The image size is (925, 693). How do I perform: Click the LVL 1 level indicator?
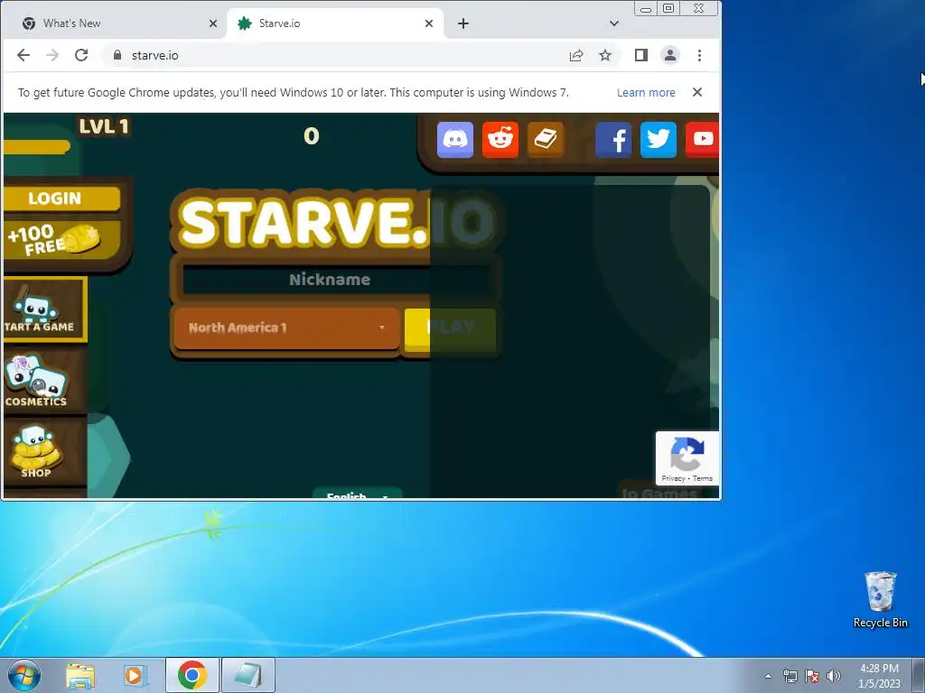pos(104,126)
